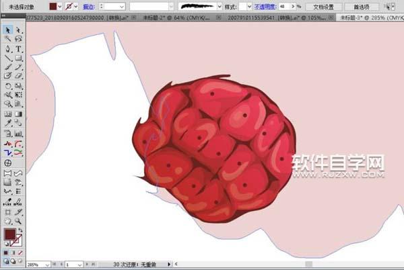Activate the dark red fill swatch in toolbox
This screenshot has width=404, height=270.
(x=10, y=234)
